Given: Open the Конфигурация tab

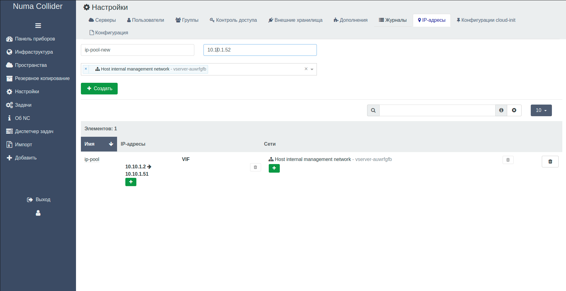Looking at the screenshot, I should 109,33.
